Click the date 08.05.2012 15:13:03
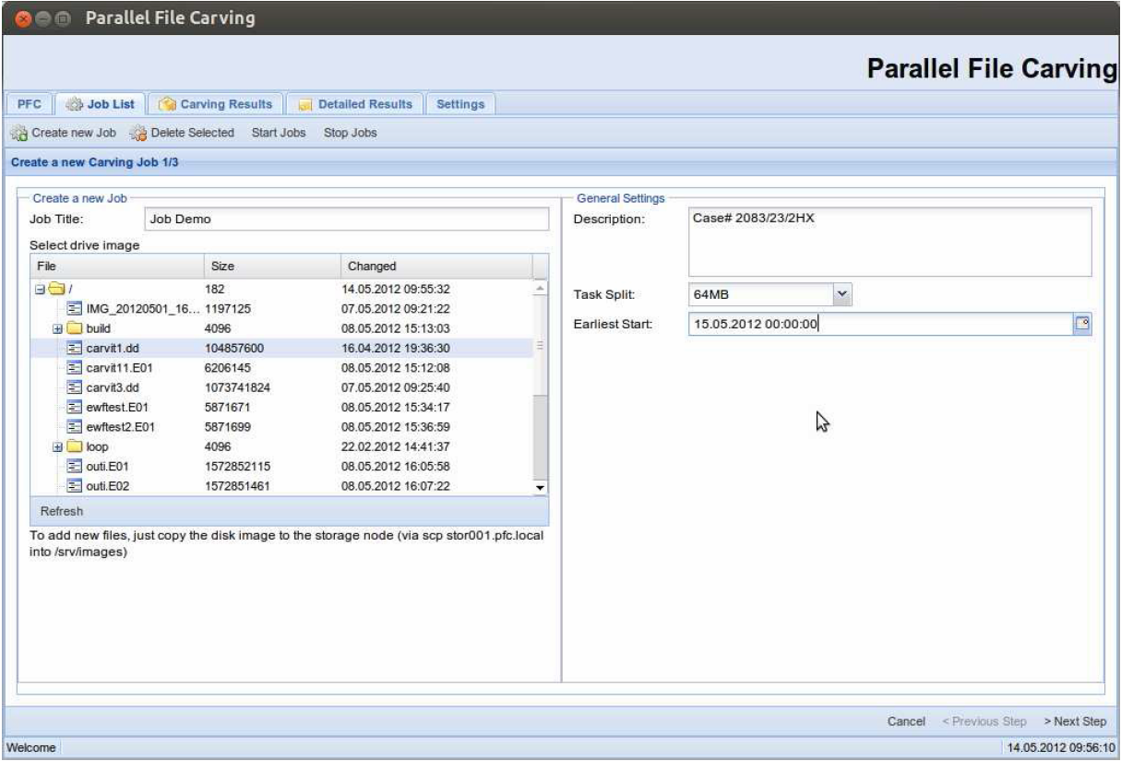This screenshot has width=1121, height=761. pyautogui.click(x=396, y=328)
